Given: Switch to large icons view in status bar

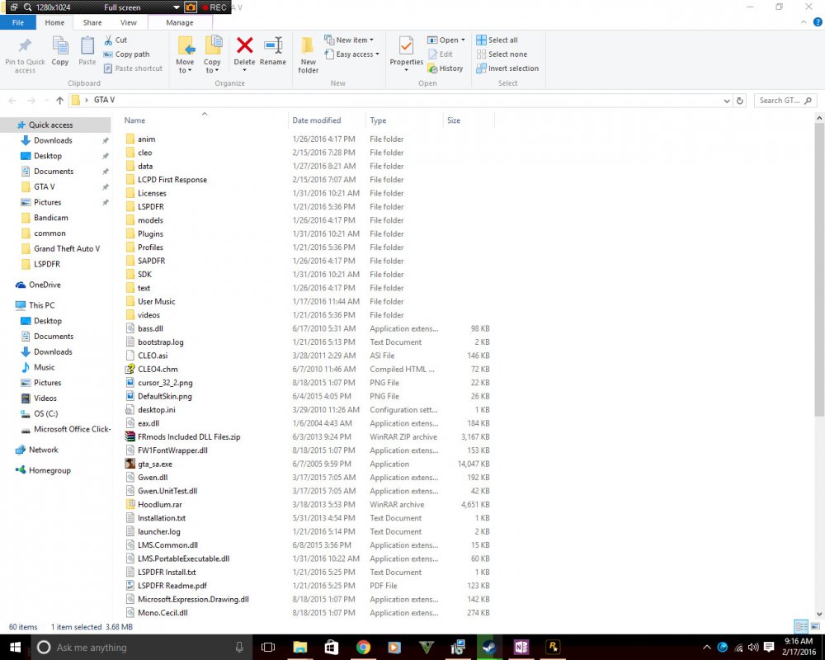Looking at the screenshot, I should click(x=815, y=626).
